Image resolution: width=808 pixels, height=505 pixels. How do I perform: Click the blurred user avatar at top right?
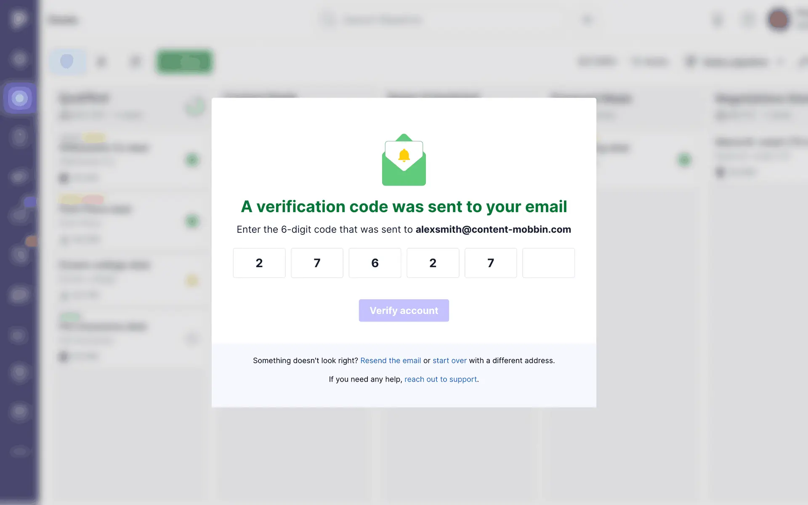(779, 19)
